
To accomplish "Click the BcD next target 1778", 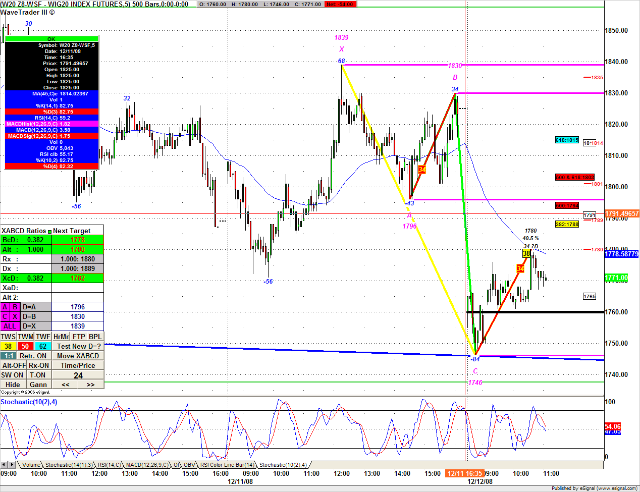I will 78,240.
